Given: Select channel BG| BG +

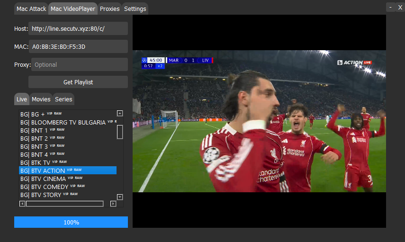Looking at the screenshot, I should 68,114.
